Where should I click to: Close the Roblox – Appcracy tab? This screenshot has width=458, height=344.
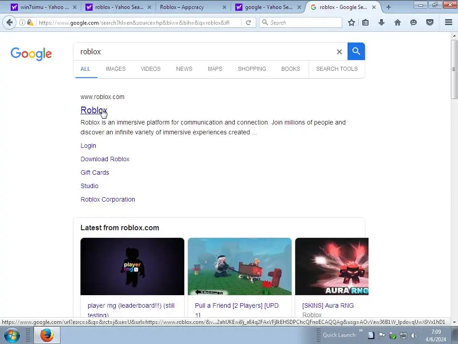click(225, 7)
